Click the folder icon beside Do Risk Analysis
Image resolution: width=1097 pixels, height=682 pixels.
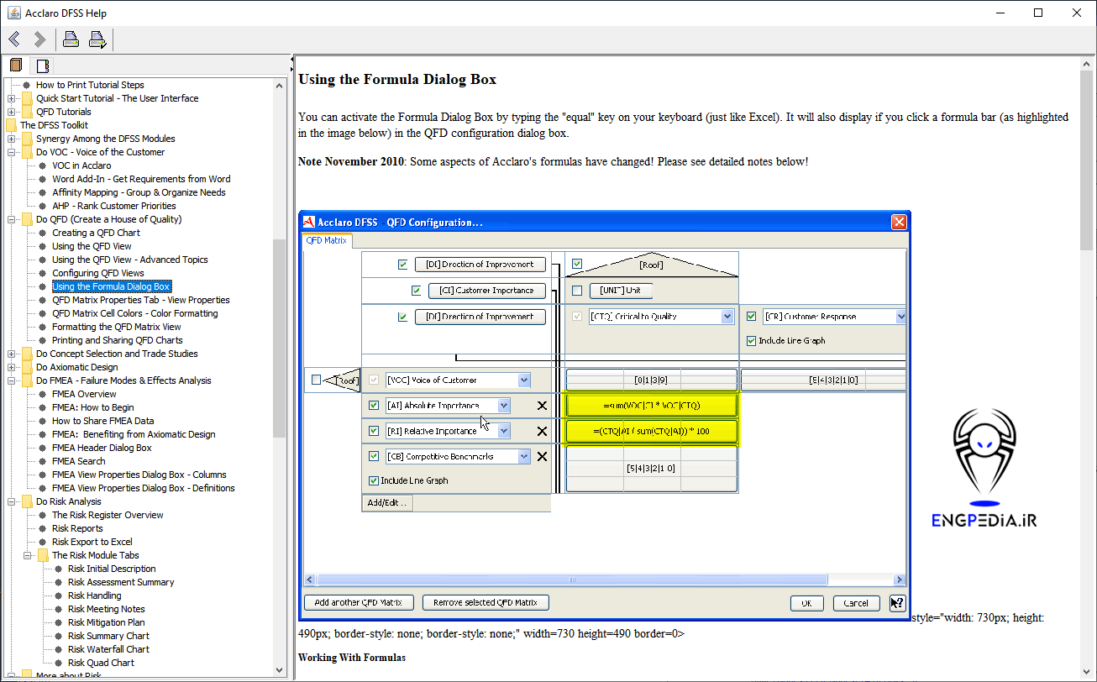(27, 501)
